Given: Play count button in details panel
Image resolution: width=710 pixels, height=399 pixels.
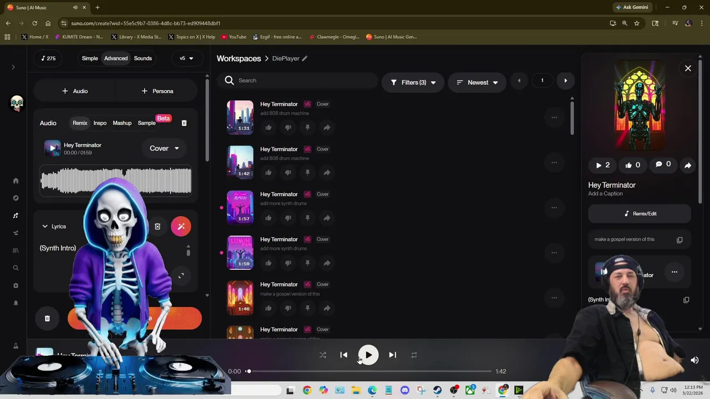Looking at the screenshot, I should [602, 165].
